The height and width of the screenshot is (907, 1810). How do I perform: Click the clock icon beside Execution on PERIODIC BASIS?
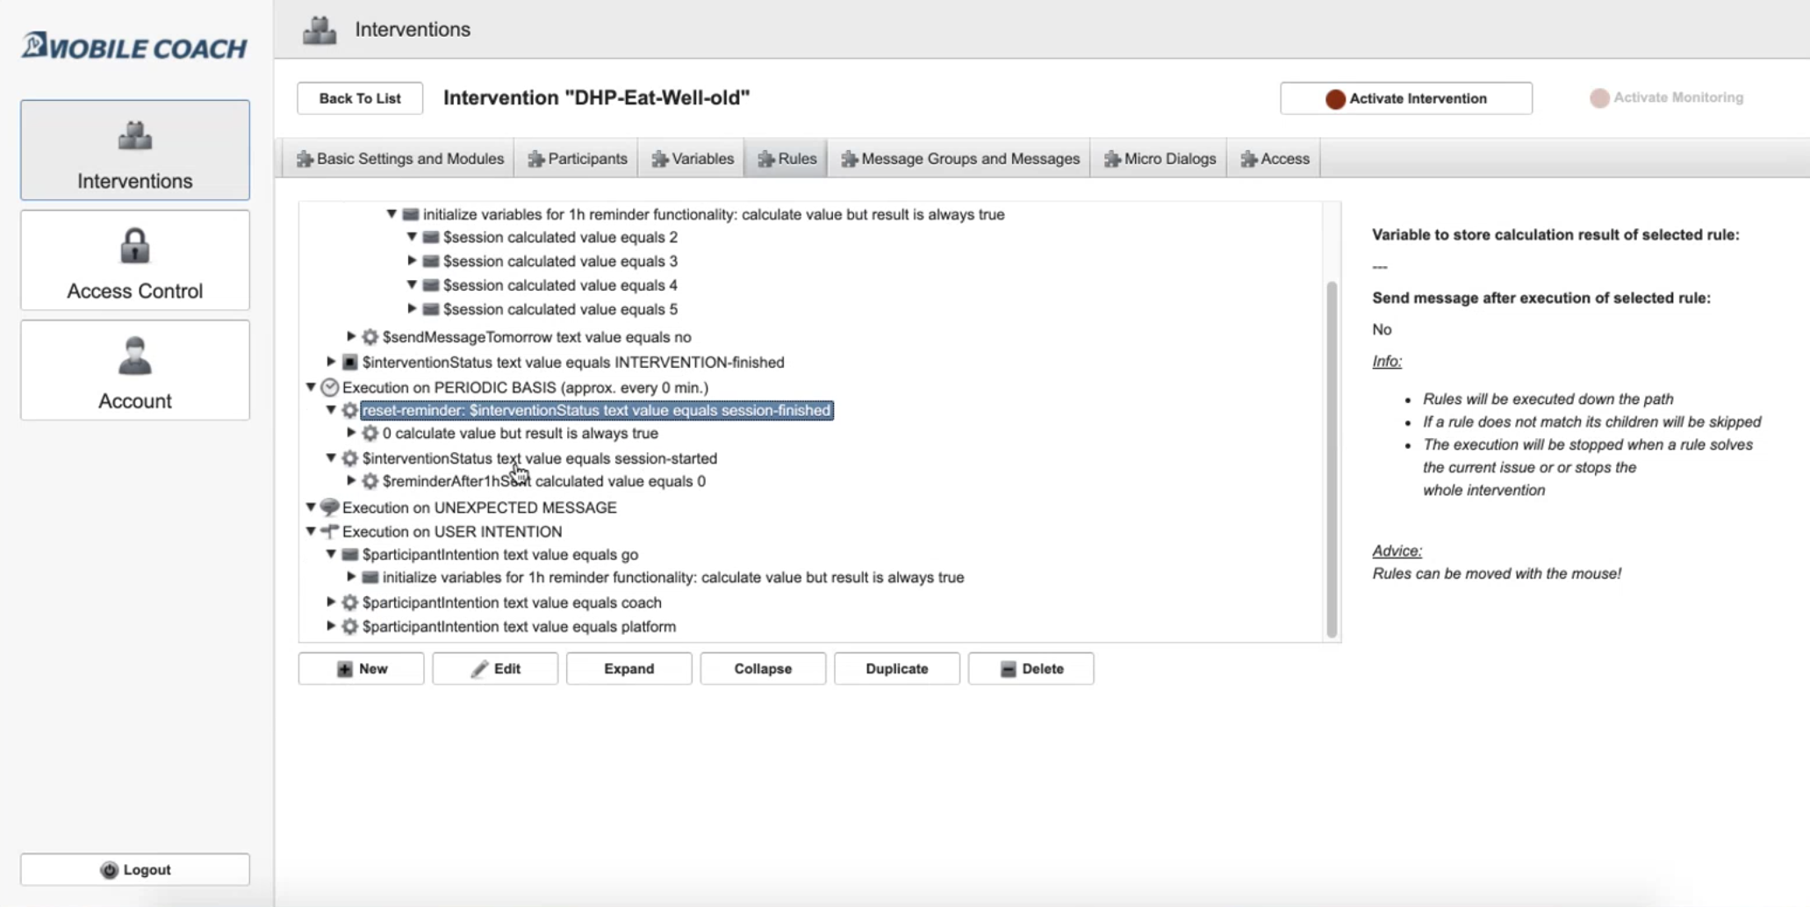[x=330, y=387]
